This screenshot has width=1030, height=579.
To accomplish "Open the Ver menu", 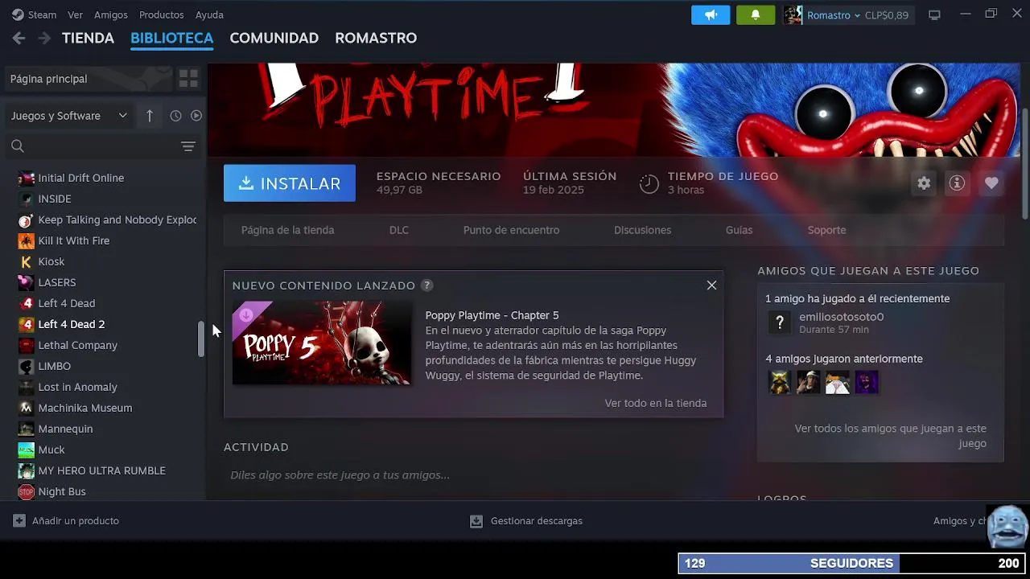I will point(75,14).
